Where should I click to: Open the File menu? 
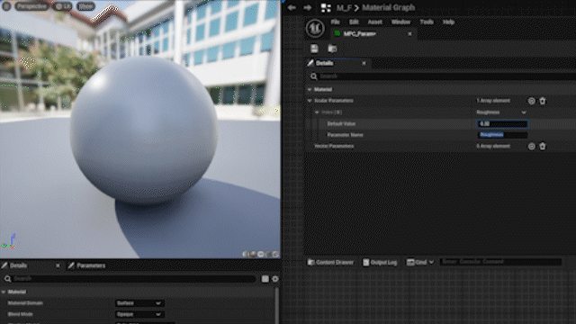pos(335,22)
